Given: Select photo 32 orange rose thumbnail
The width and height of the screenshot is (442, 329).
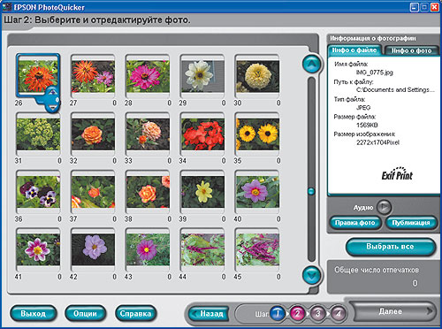Looking at the screenshot, I should click(x=93, y=134).
